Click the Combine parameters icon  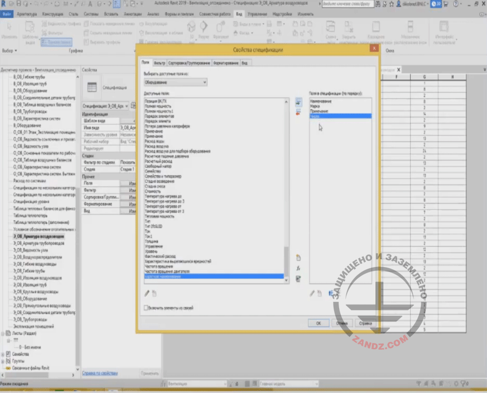pos(299,279)
